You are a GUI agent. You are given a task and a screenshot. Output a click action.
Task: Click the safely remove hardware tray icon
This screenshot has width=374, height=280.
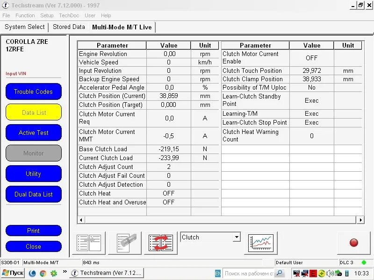[x=338, y=273]
